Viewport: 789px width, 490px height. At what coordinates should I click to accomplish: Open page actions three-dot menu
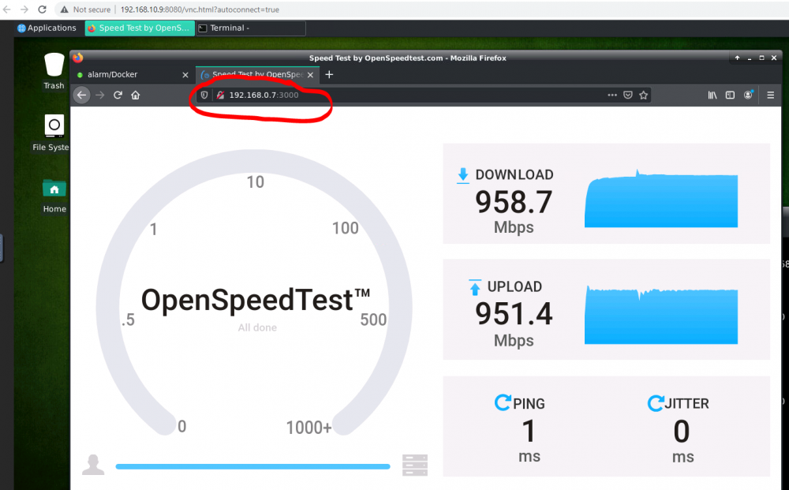coord(612,95)
